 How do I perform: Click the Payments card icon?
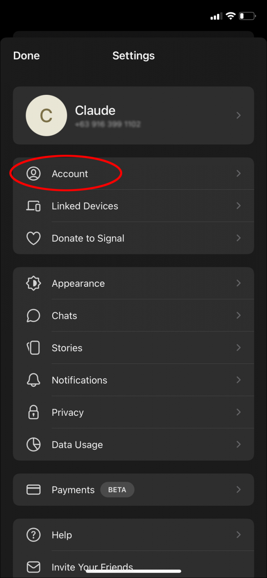pos(33,490)
